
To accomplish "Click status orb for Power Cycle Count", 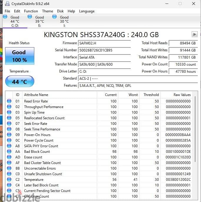I will pyautogui.click(x=9, y=140).
